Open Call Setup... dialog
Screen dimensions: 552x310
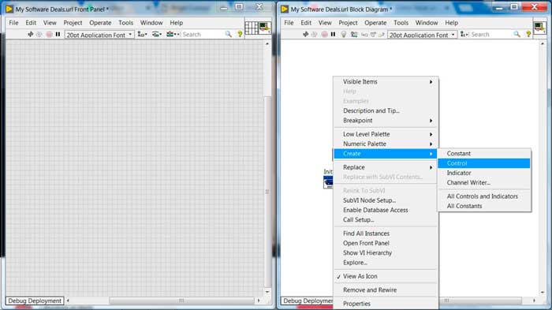pyautogui.click(x=386, y=220)
